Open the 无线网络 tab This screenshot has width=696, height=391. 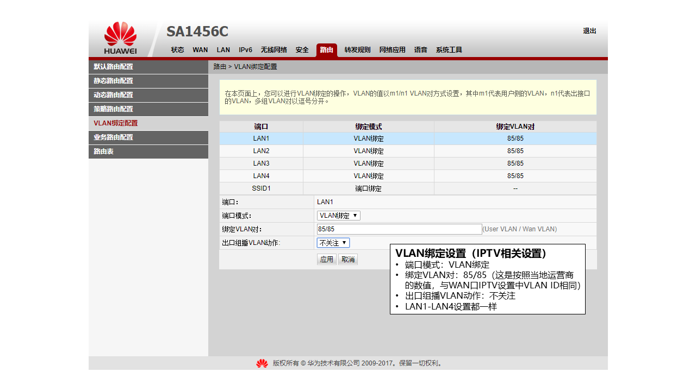pyautogui.click(x=274, y=50)
